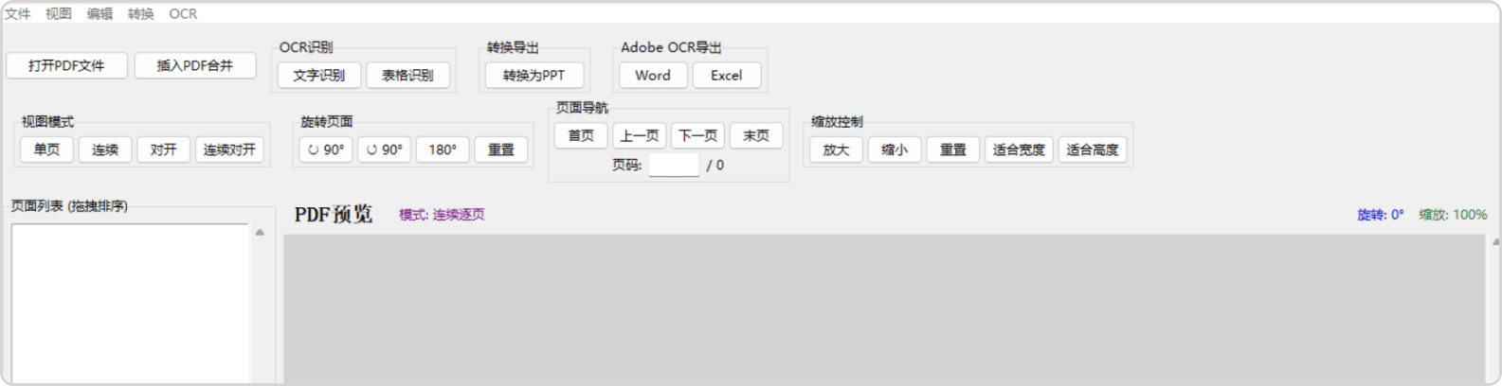Image resolution: width=1502 pixels, height=386 pixels.
Task: Export to Word via Adobe OCR
Action: click(x=653, y=75)
